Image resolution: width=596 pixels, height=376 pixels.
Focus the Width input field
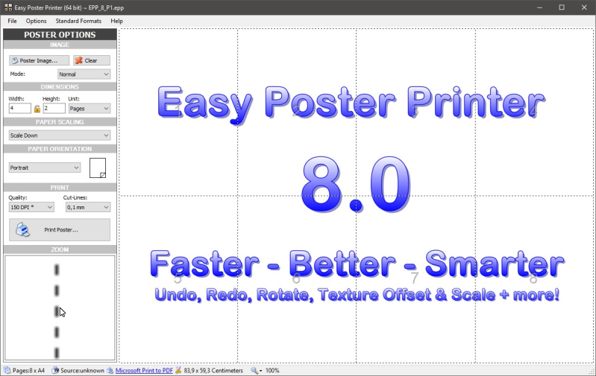19,108
